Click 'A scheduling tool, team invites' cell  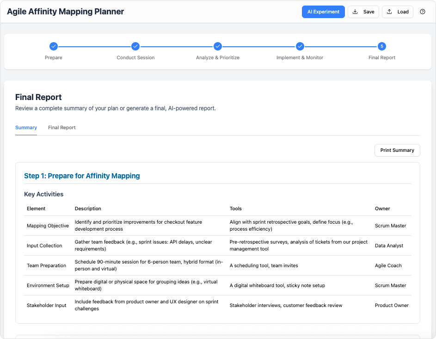coord(264,265)
